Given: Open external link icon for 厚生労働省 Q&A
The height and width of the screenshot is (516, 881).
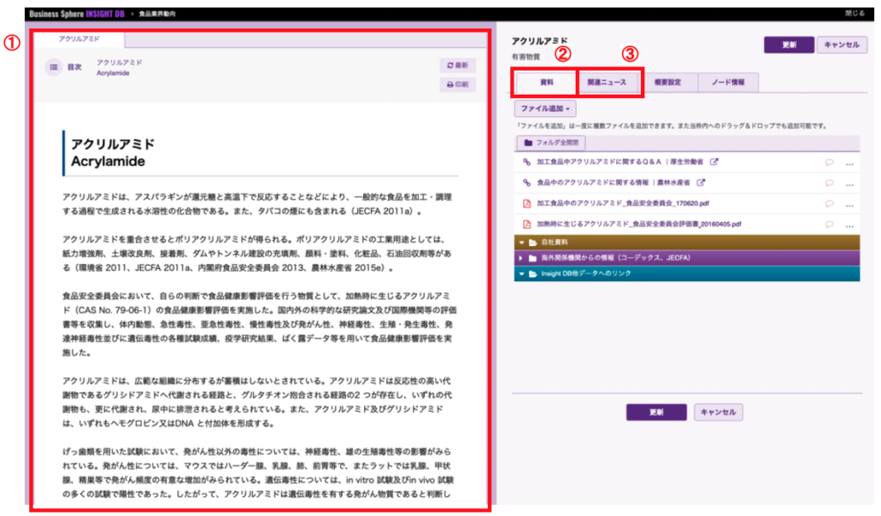Looking at the screenshot, I should (x=714, y=162).
